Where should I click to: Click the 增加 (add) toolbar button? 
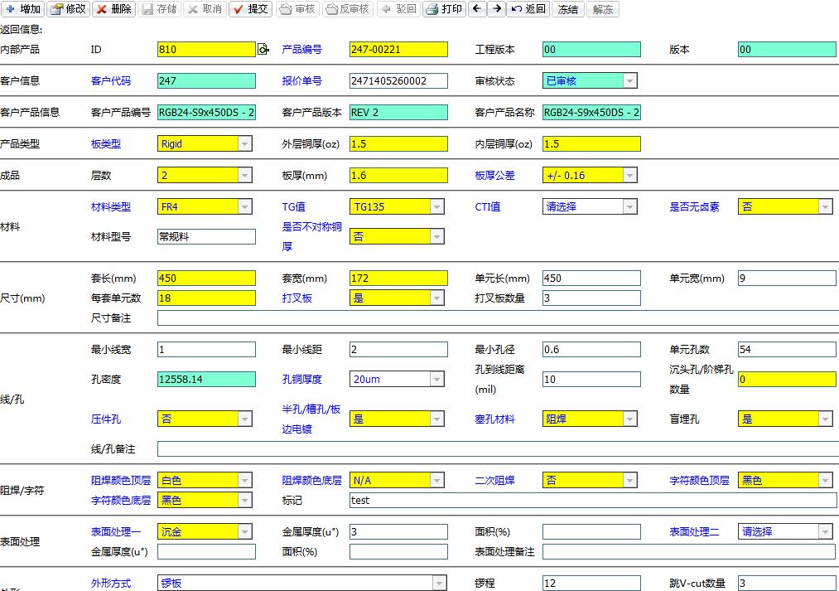point(23,9)
